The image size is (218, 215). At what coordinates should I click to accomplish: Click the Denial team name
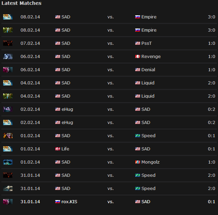pyautogui.click(x=148, y=70)
